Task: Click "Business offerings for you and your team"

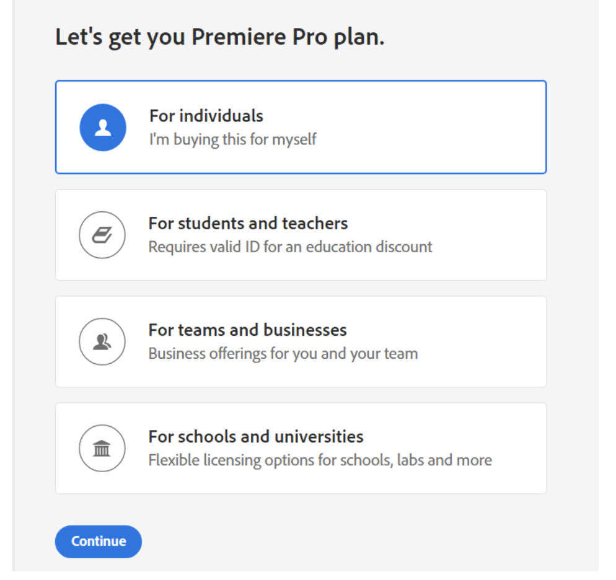Action: [283, 354]
